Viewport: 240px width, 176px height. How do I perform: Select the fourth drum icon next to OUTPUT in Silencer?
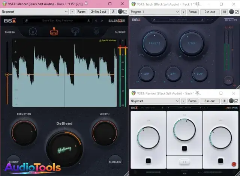96,31
